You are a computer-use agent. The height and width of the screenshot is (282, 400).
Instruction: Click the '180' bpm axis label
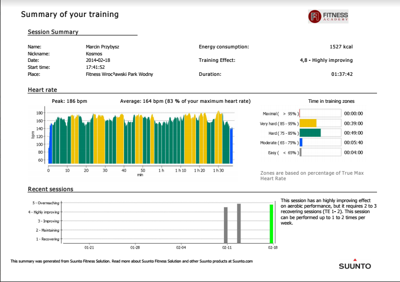tap(39, 113)
